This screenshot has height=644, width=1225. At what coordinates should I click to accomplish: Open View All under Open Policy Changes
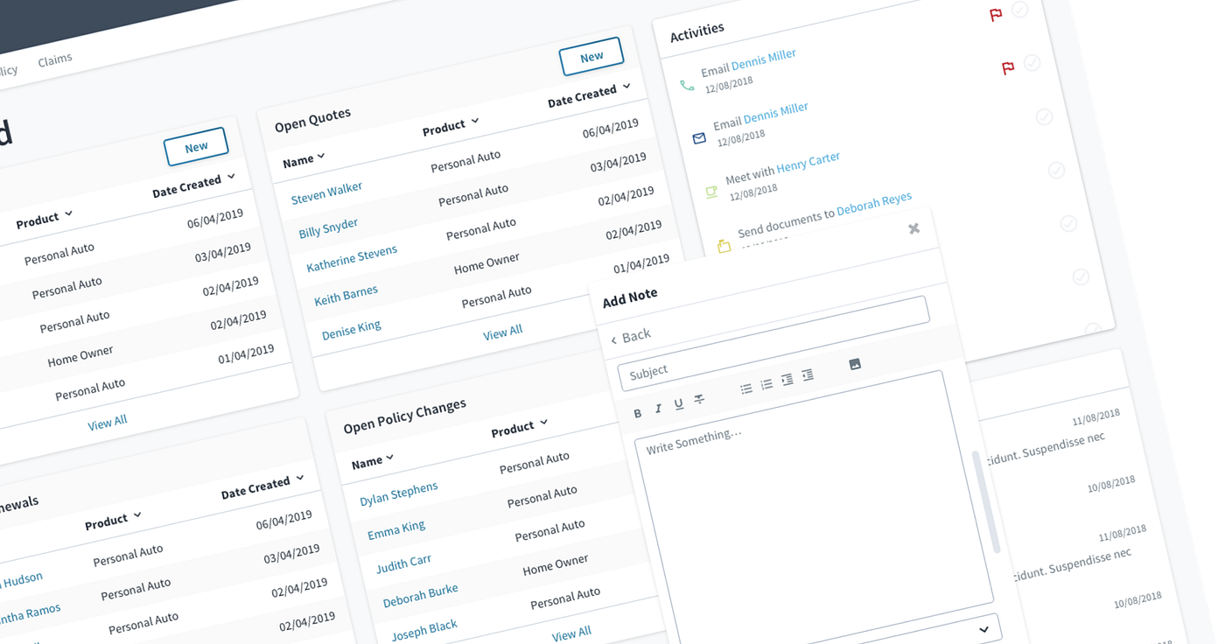[571, 632]
